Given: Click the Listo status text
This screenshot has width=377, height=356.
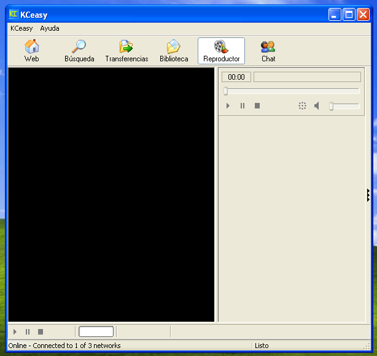Looking at the screenshot, I should coord(262,346).
